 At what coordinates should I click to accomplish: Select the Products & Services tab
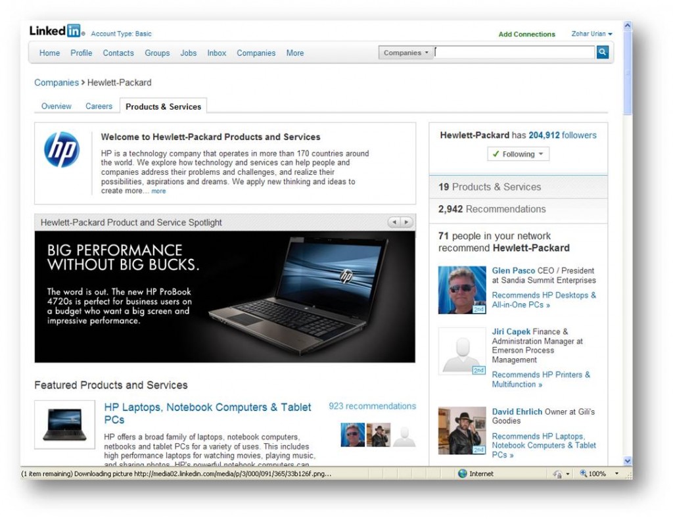[163, 106]
